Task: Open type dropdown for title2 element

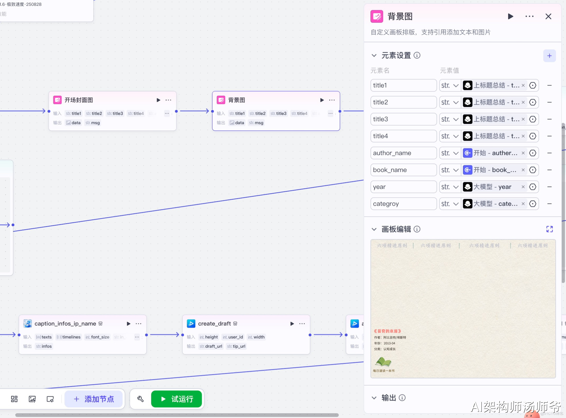Action: click(450, 102)
